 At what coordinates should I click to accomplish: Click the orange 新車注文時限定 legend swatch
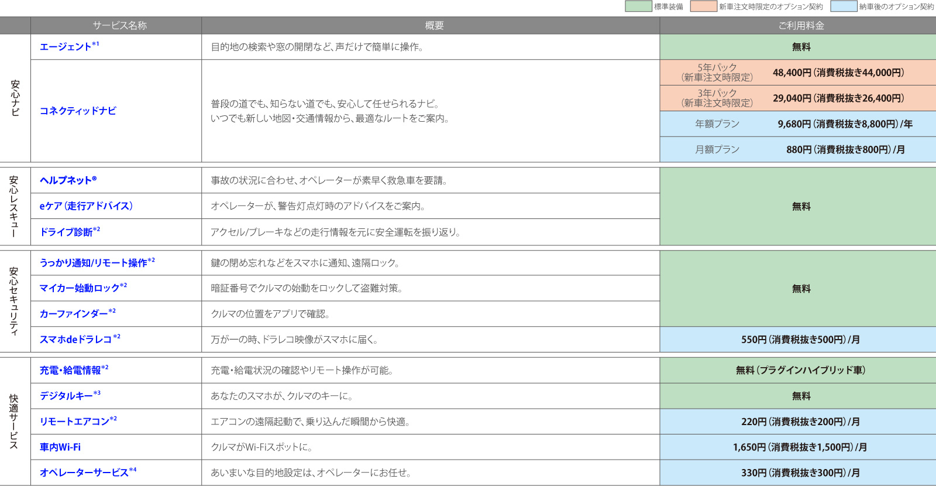pos(703,6)
